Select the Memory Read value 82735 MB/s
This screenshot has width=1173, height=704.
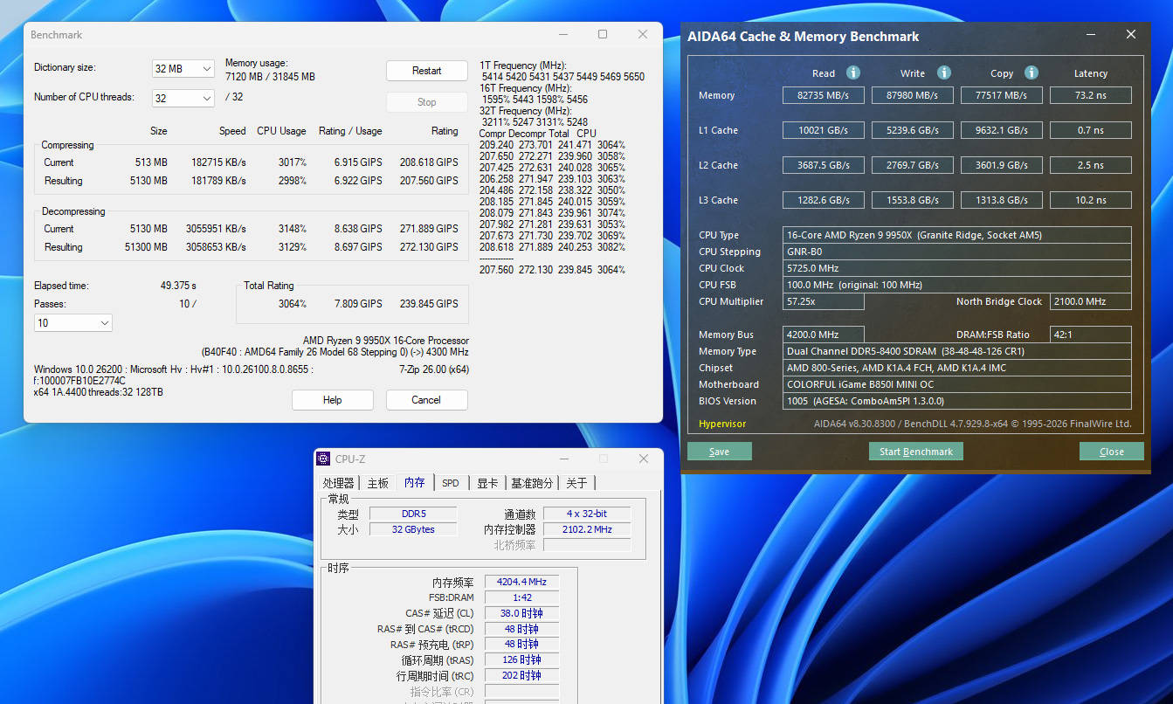(824, 95)
